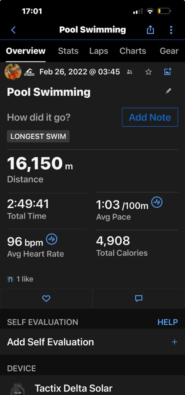Switch to the Laps tab
Viewport: 185px width, 395px height.
(99, 51)
